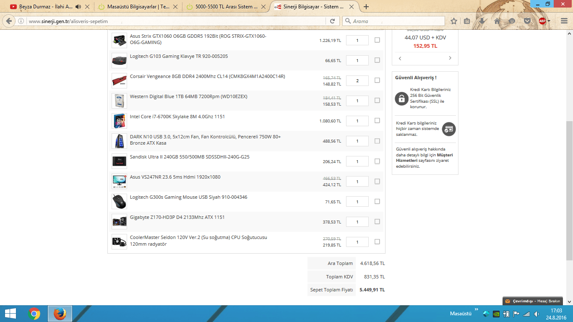Screen dimensions: 573x322
Task: Show site information icon in address bar
Action: tap(21, 21)
